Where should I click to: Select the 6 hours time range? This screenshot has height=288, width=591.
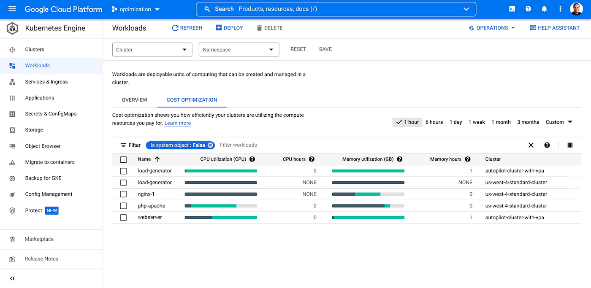[434, 122]
